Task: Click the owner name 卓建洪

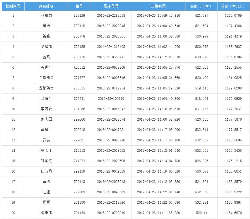Action: 46,130
